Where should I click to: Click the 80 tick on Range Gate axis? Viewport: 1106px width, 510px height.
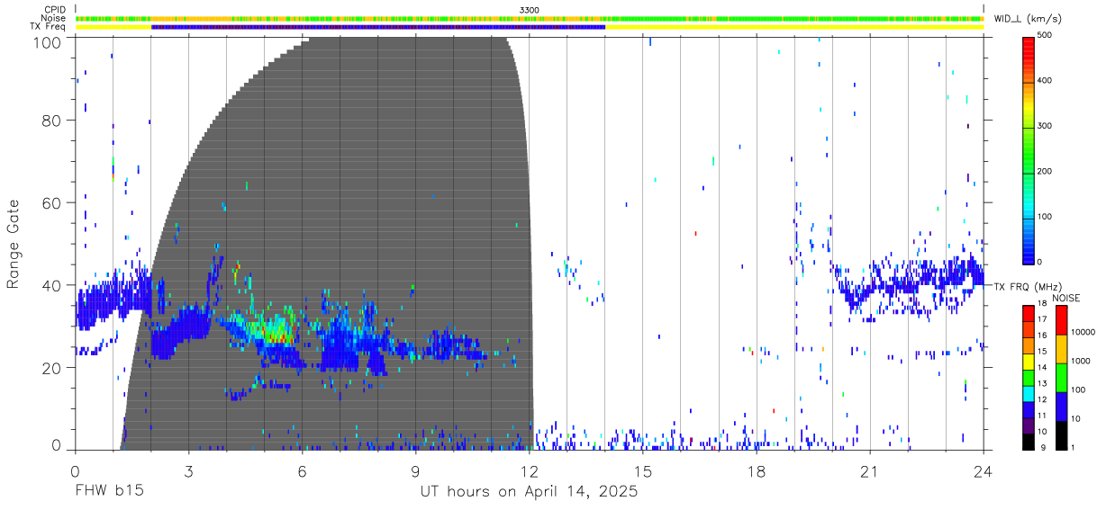point(53,121)
